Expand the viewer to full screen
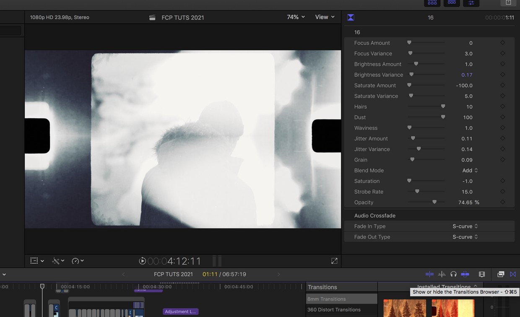520x317 pixels. [x=334, y=260]
